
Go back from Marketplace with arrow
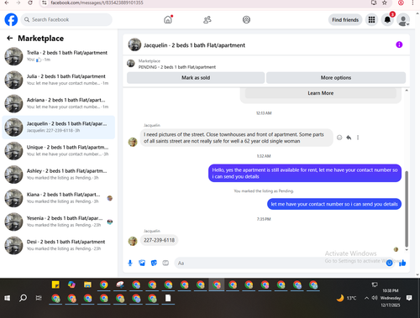[x=10, y=38]
